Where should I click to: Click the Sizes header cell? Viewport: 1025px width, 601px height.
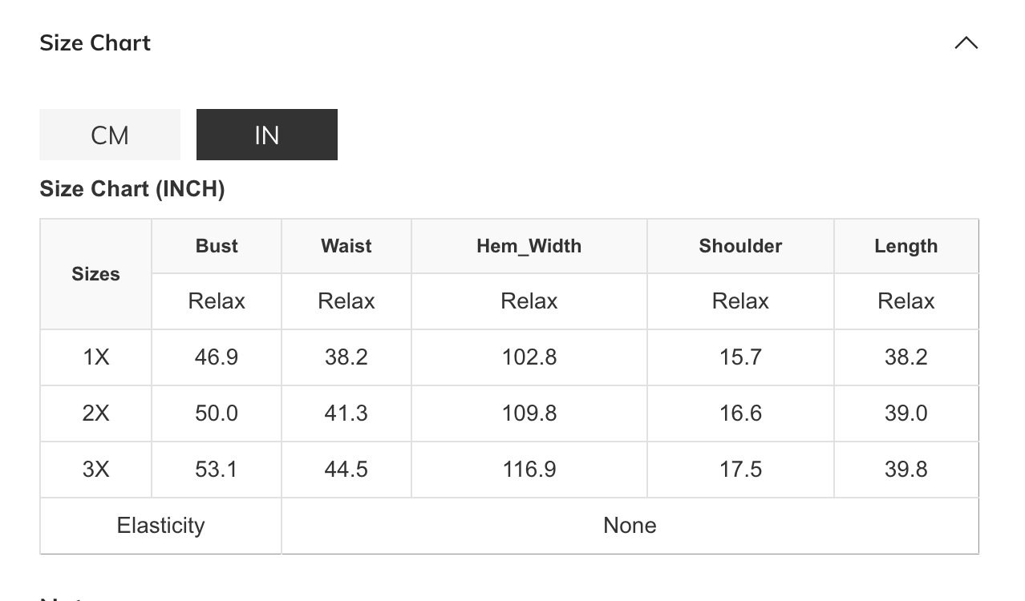[x=95, y=274]
